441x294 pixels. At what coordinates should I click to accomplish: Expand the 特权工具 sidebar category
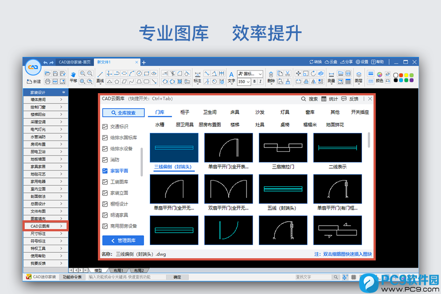click(45, 249)
